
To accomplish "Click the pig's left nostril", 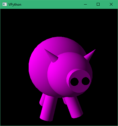I will (x=75, y=82).
